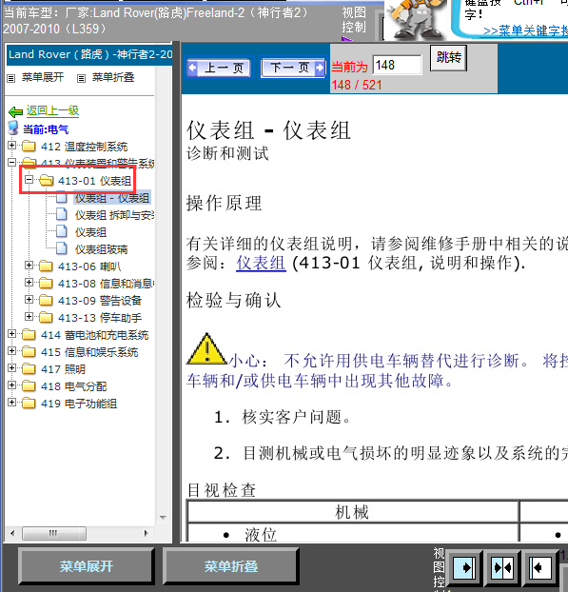The width and height of the screenshot is (568, 592).
Task: Click view control center-split icon
Action: point(502,567)
